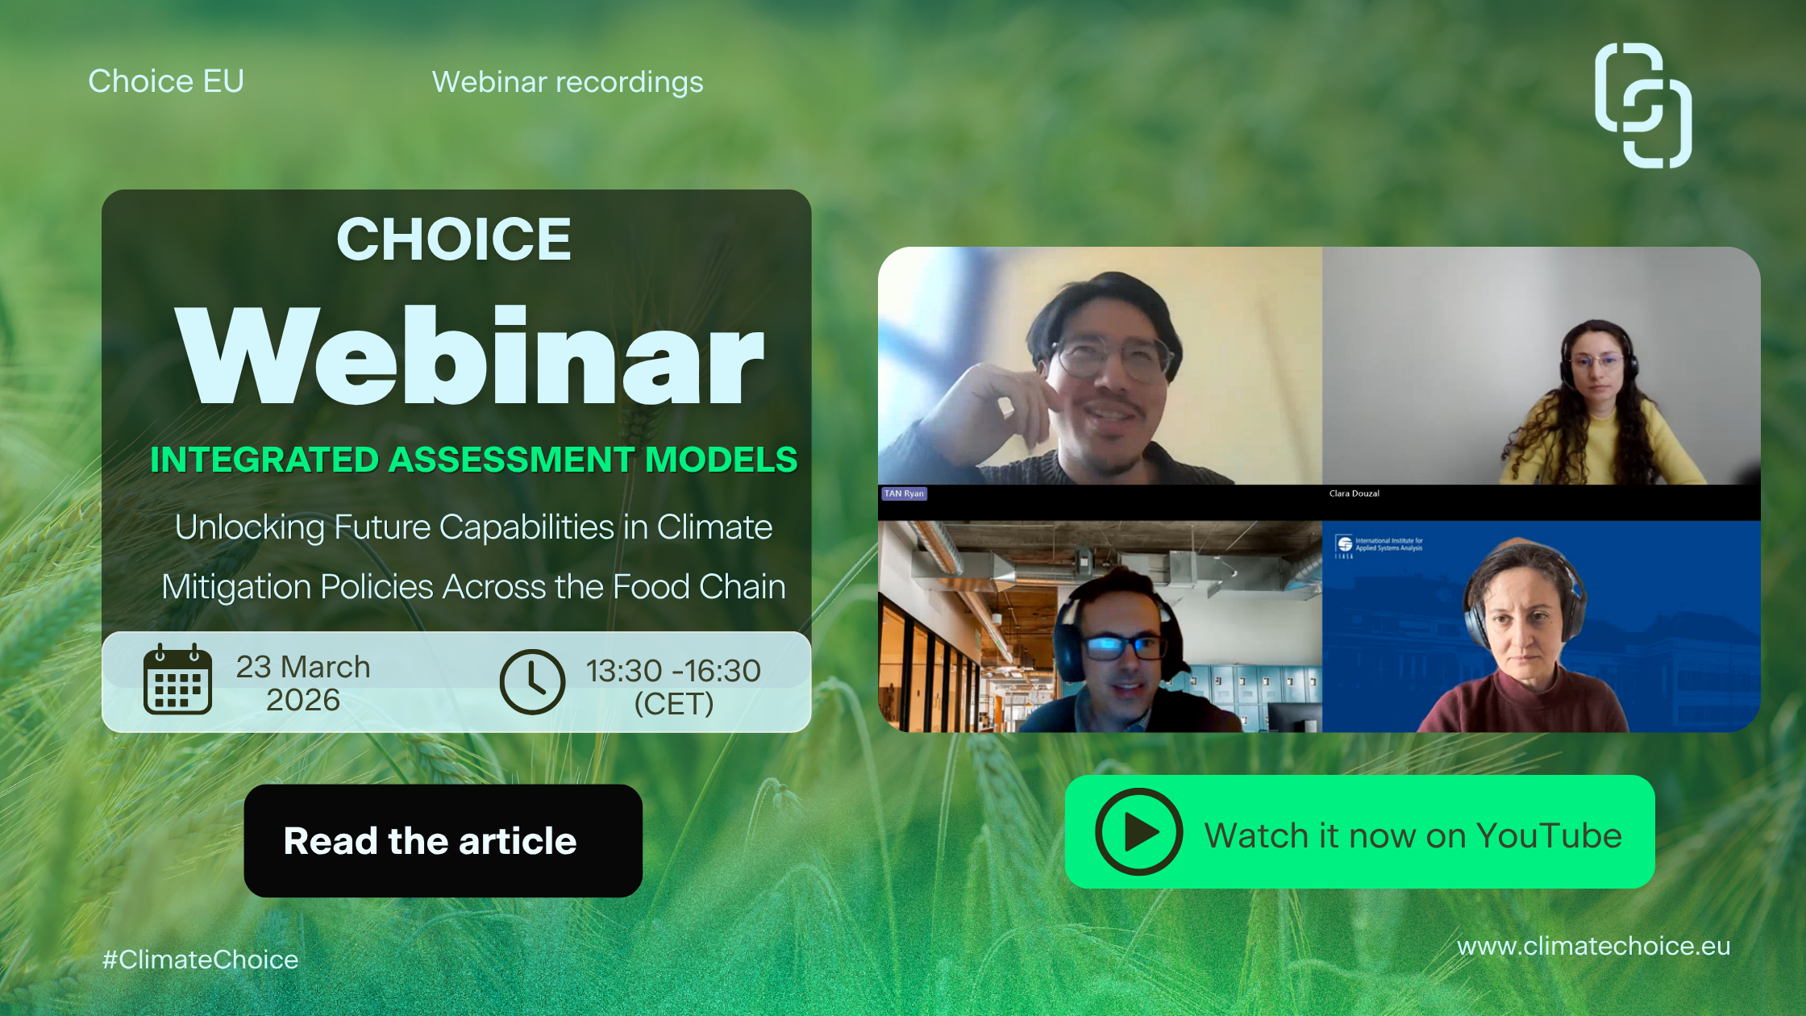Select TAN Ryan's video tile

pos(1100,367)
